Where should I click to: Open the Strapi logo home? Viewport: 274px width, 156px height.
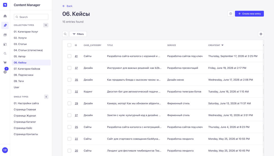click(x=5, y=5)
